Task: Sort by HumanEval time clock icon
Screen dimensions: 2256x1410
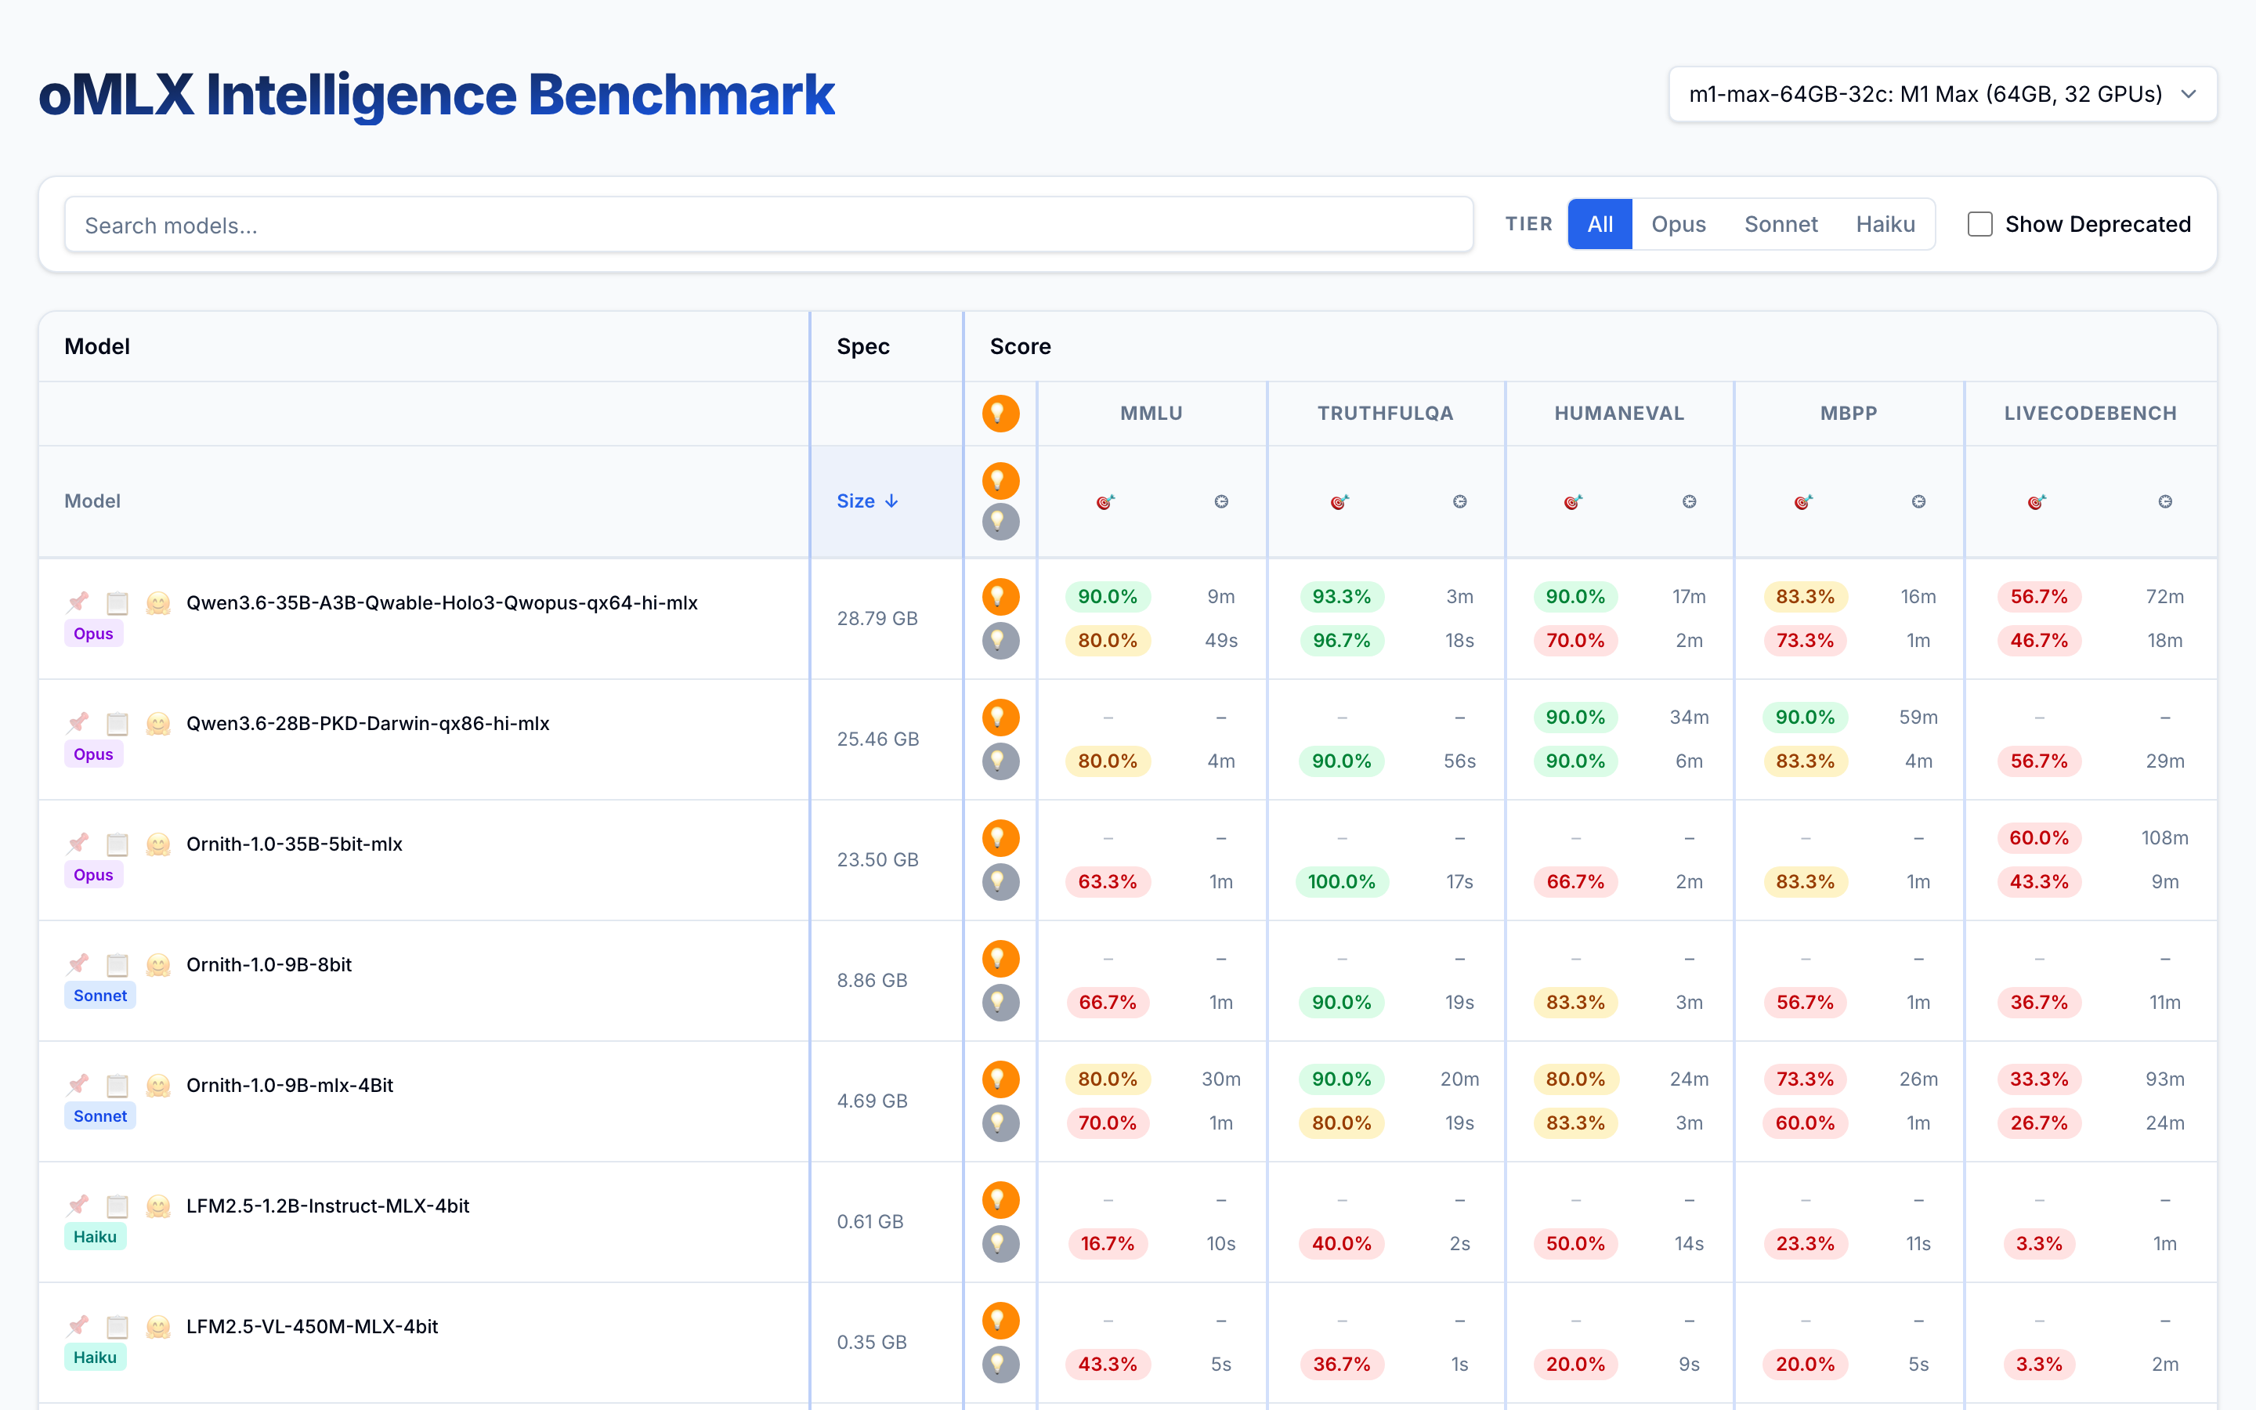Action: (1689, 501)
